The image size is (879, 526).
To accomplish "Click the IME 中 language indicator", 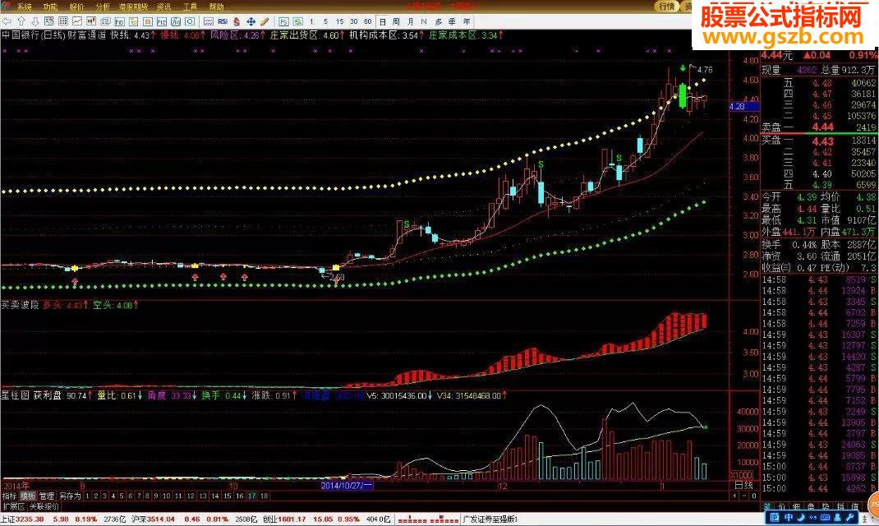I will 789,517.
